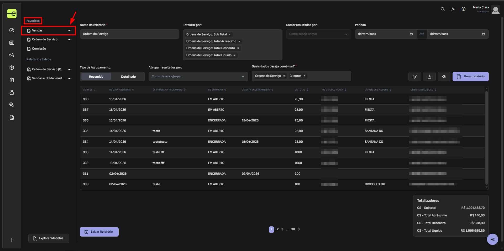Click the filter funnel icon button
This screenshot has width=504, height=251.
tap(415, 77)
